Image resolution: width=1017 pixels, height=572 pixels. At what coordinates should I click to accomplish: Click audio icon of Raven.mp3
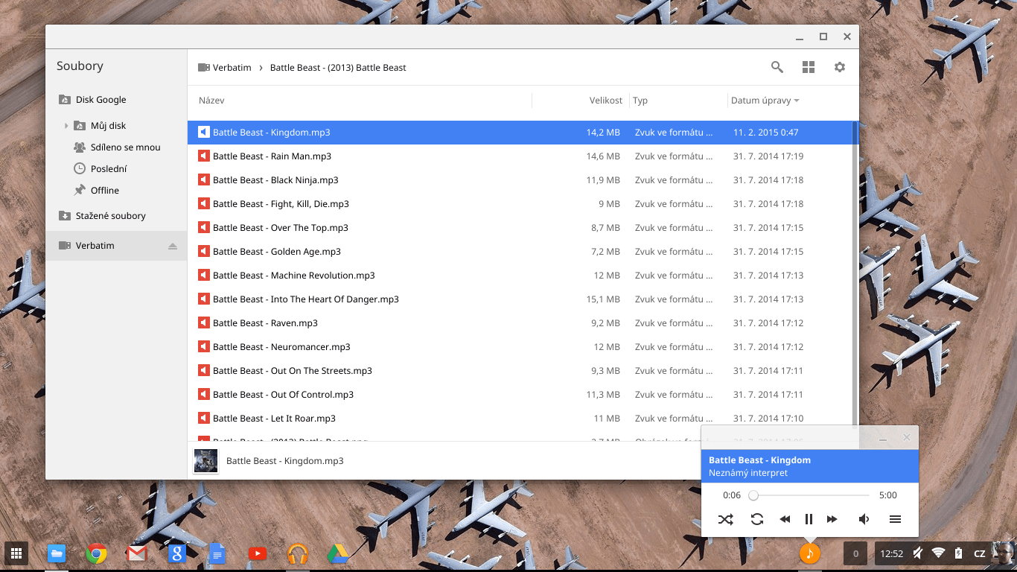203,323
